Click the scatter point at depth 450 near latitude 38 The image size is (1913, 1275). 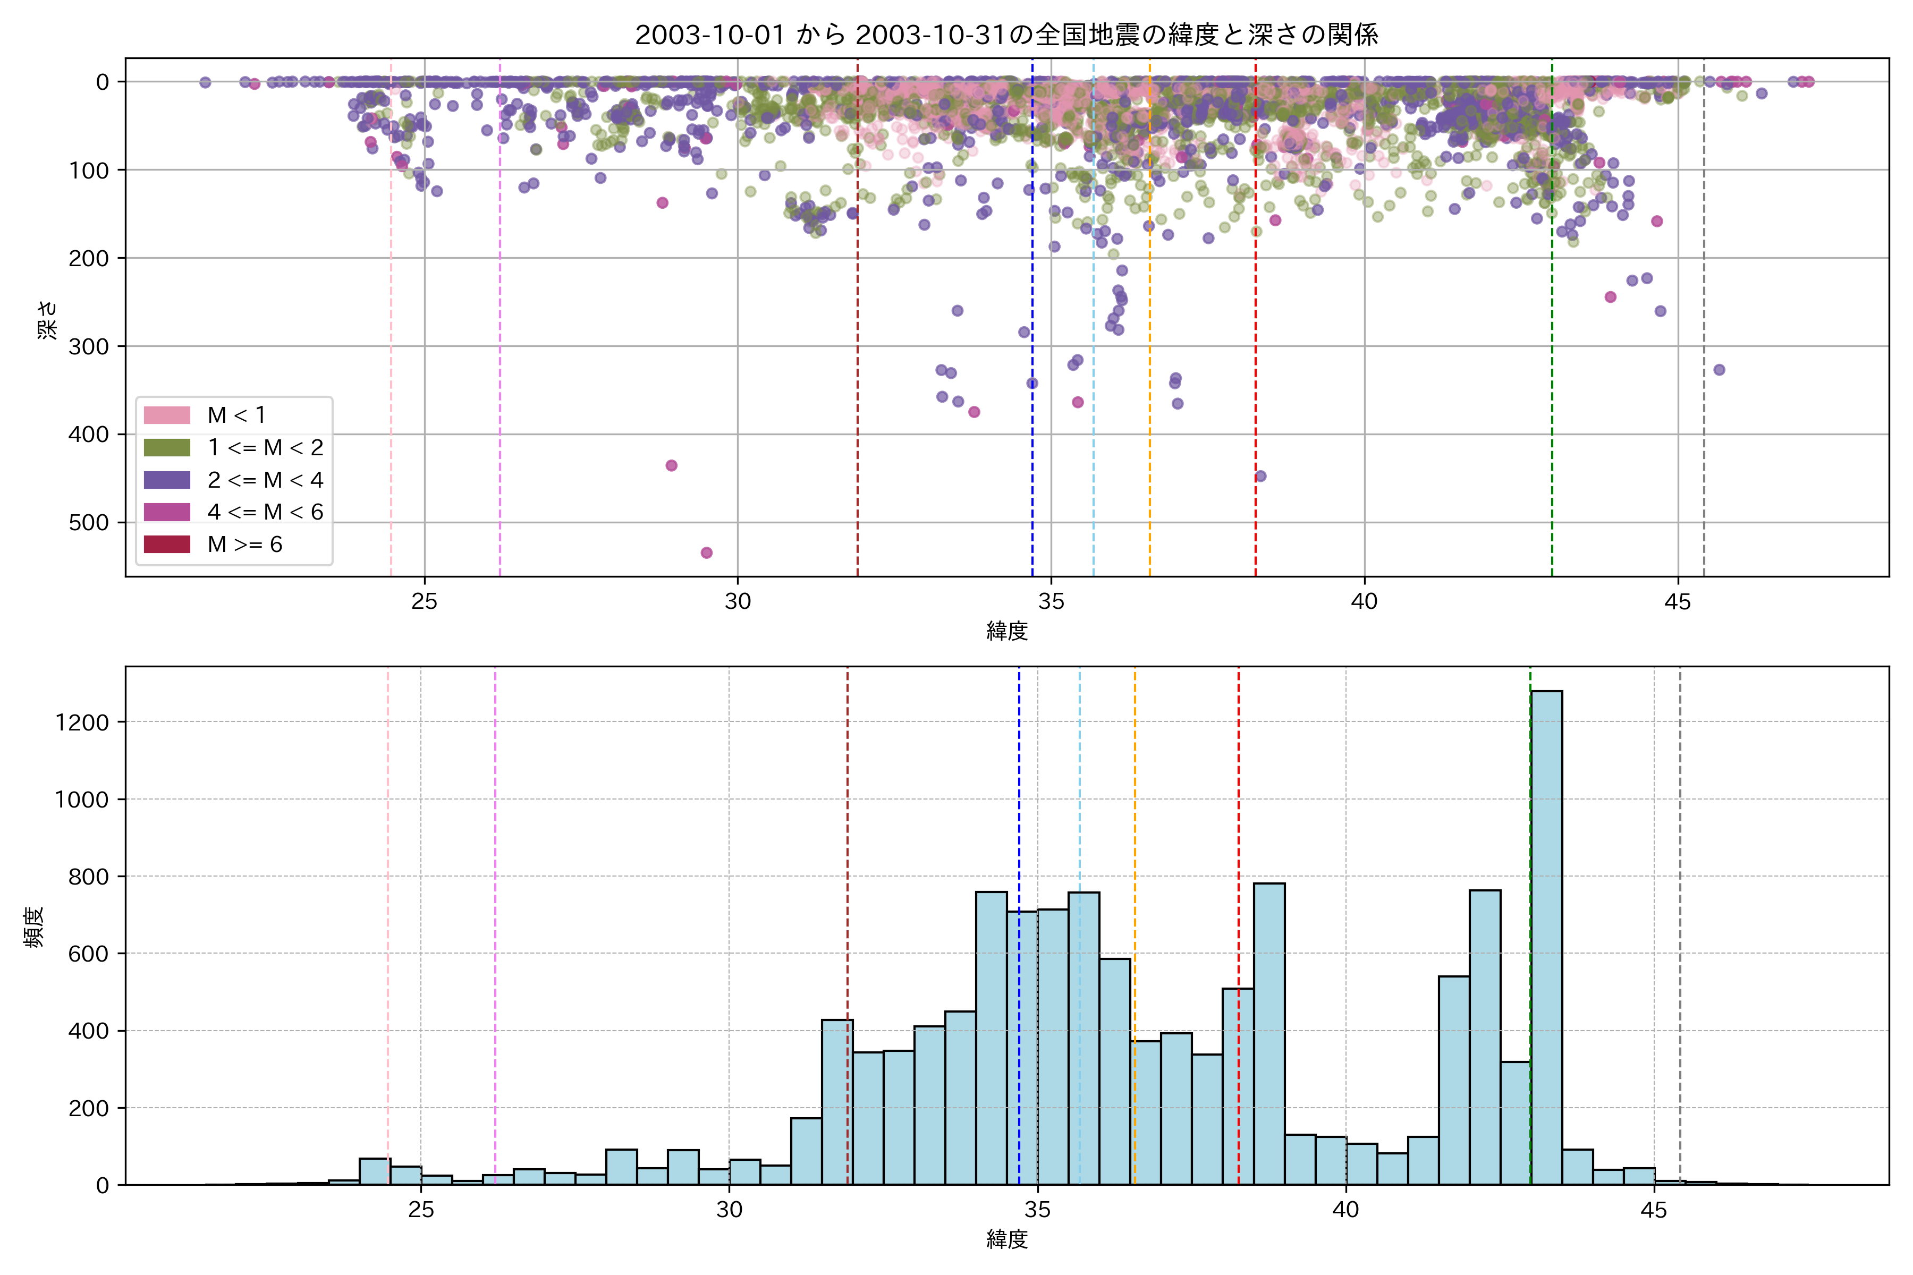pyautogui.click(x=1260, y=477)
